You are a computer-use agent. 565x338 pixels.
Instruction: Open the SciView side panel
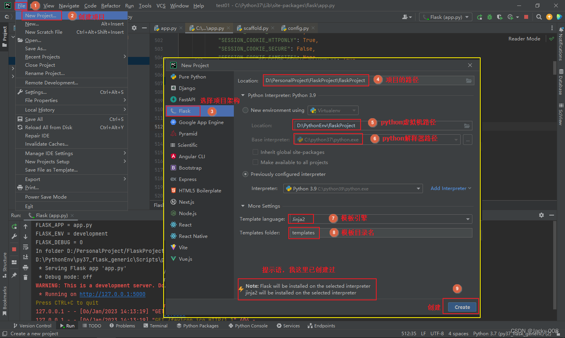point(561,114)
